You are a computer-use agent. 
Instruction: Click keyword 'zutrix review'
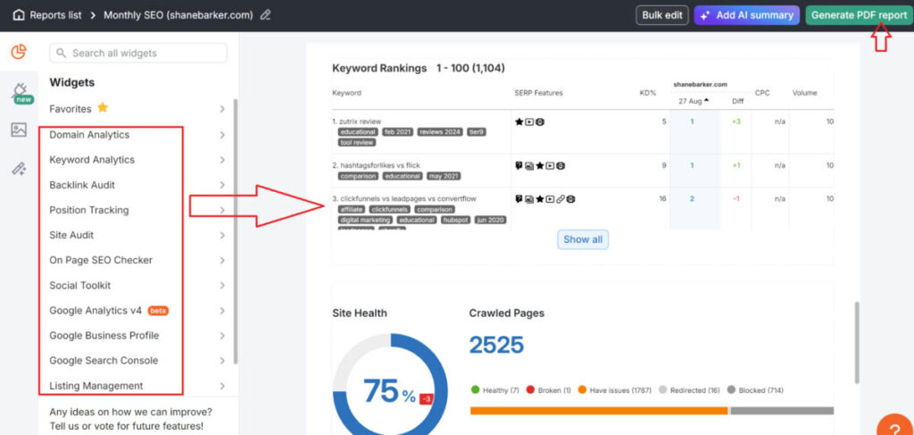[x=360, y=121]
